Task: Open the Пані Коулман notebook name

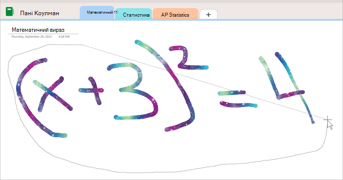Action: (x=40, y=13)
